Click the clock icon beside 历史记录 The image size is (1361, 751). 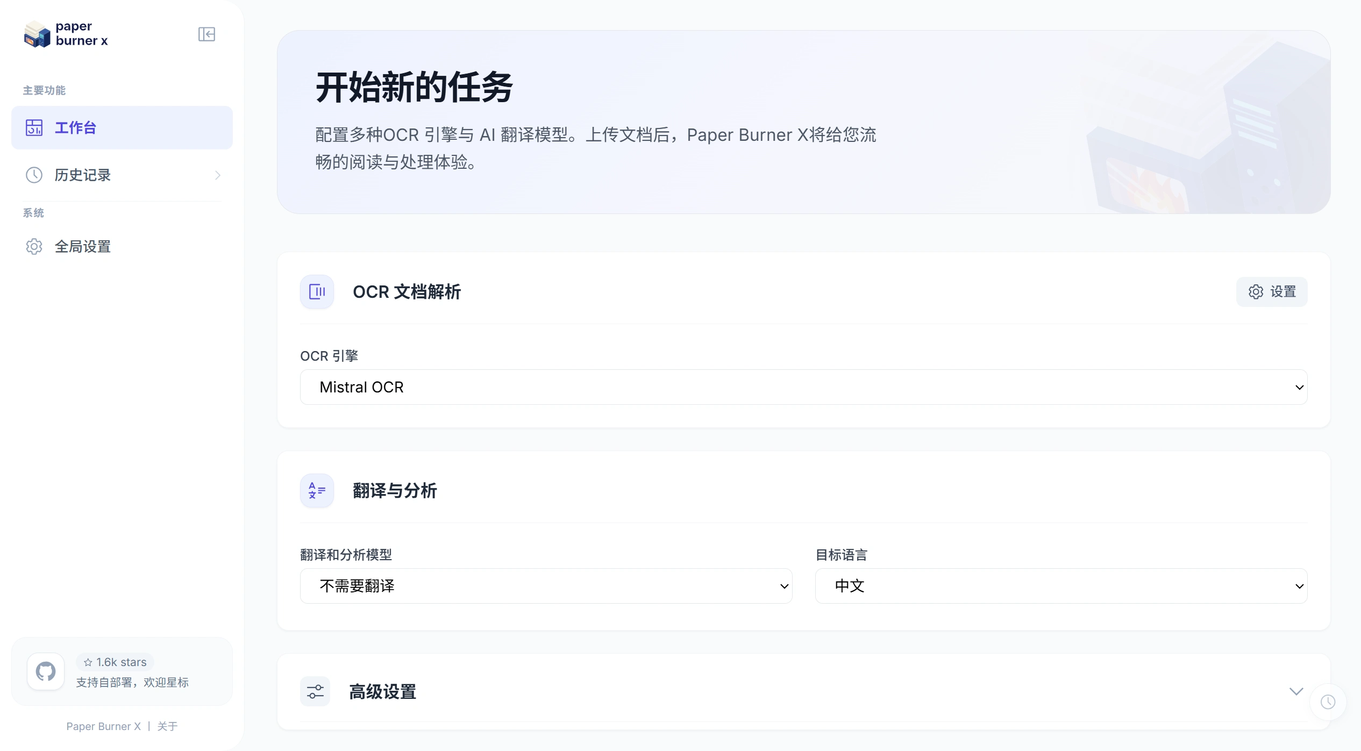(x=34, y=175)
